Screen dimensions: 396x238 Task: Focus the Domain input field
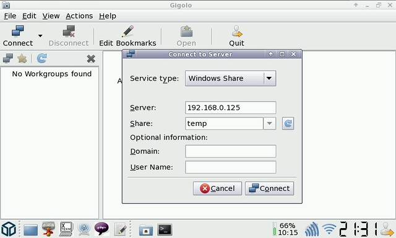tap(230, 151)
